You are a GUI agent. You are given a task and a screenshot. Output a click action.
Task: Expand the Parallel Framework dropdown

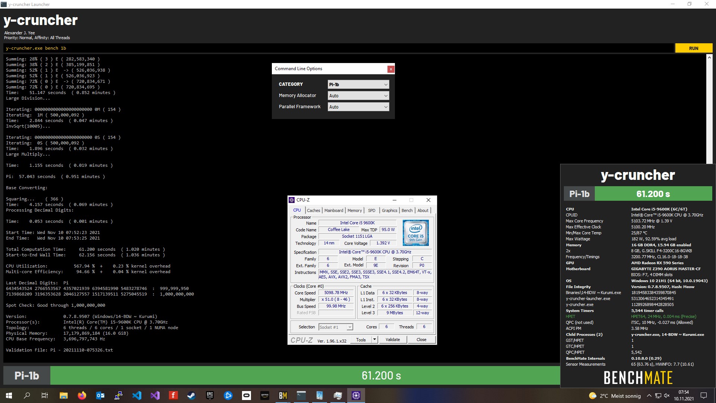(x=358, y=107)
